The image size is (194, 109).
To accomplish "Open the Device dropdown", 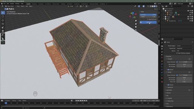I will click(185, 51).
